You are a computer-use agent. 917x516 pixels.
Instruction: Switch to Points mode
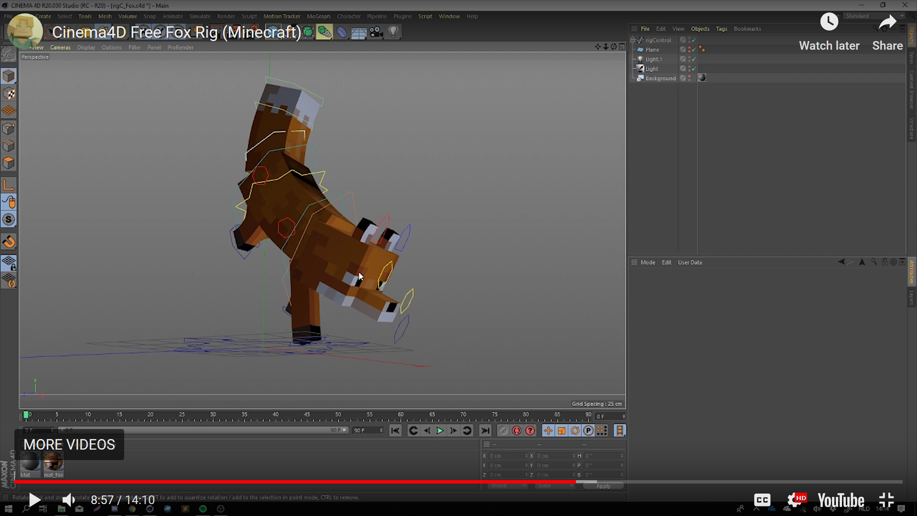pos(9,129)
